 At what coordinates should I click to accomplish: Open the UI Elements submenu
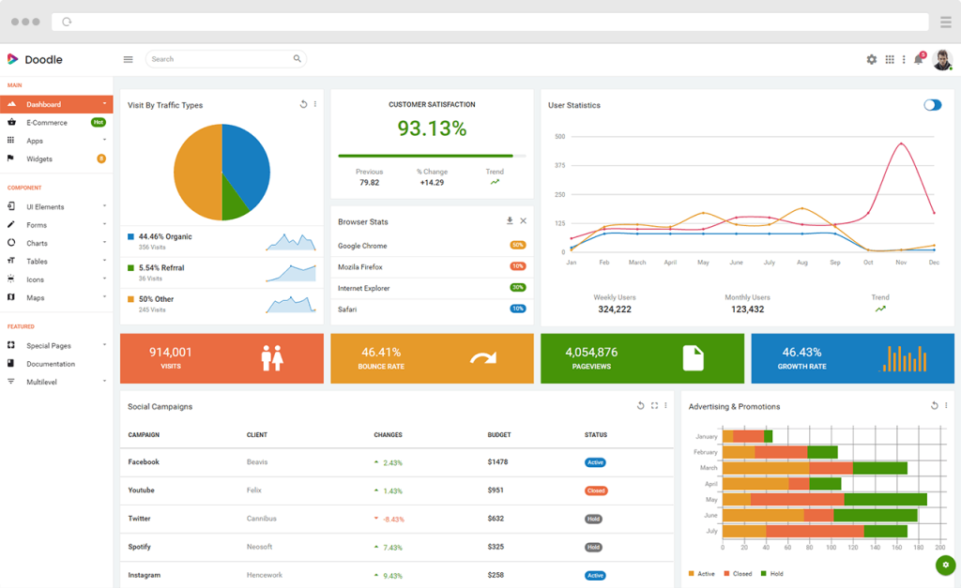pos(47,205)
